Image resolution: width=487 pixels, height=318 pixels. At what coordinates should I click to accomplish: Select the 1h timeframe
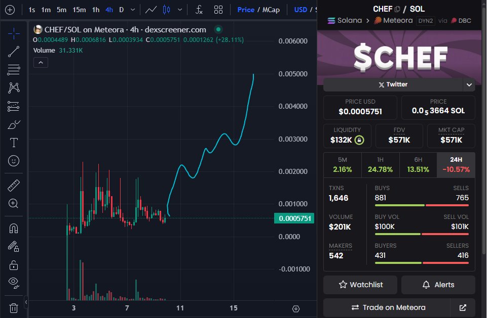point(96,10)
